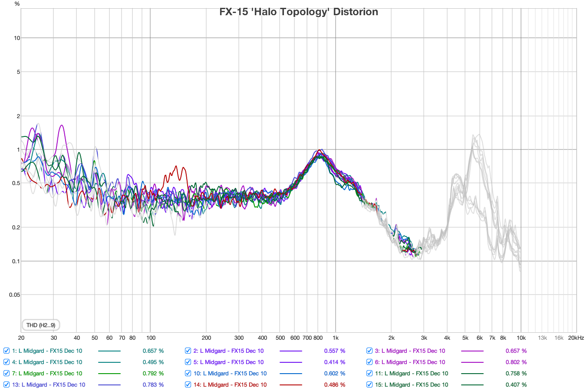Select legend label 15: L Midgard - FX15 Dec 10

pos(412,384)
